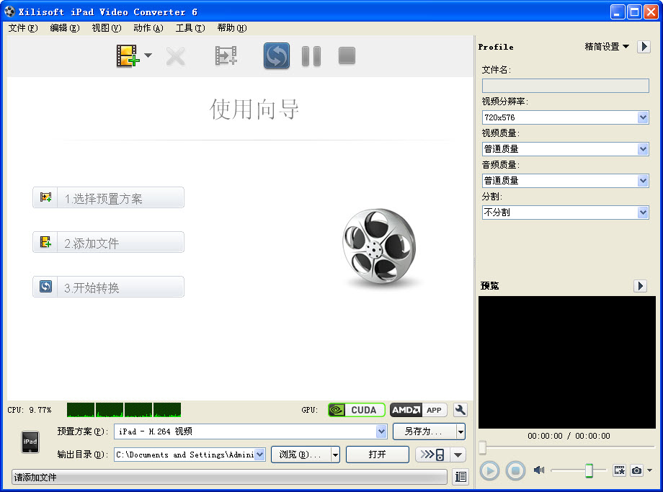663x492 pixels.
Task: Collapse the 预览 panel with arrow button
Action: [x=640, y=286]
